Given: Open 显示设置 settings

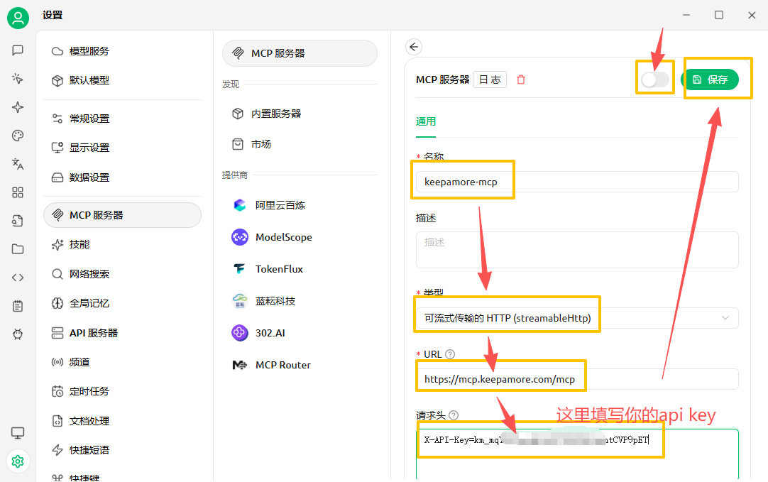Looking at the screenshot, I should coord(123,148).
